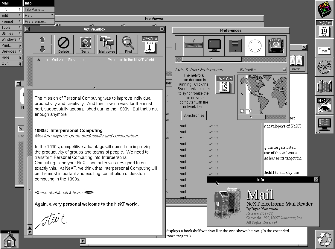Screen dimensions: 335x249
Task: Click the world map in Date & Time Preferences
Action: click(x=262, y=95)
